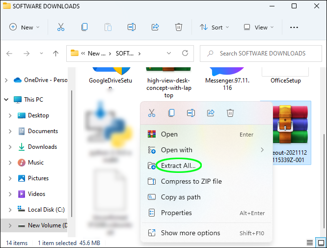Choose Properties in context menu
The image size is (327, 248).
pyautogui.click(x=206, y=213)
